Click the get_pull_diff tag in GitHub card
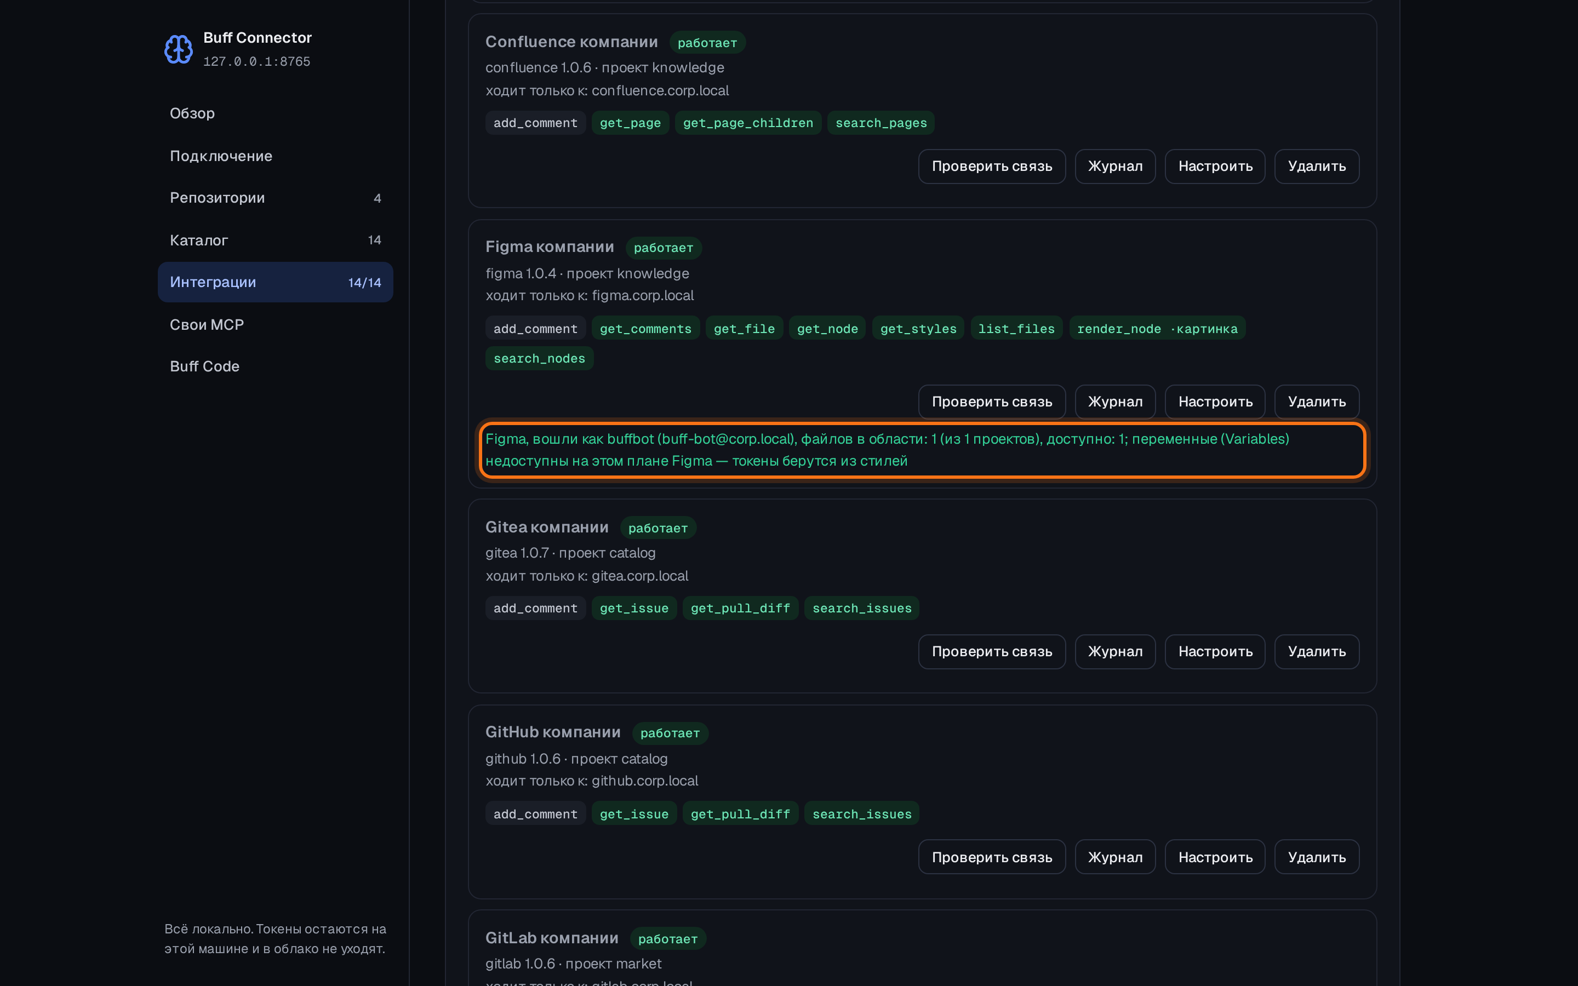 coord(740,814)
